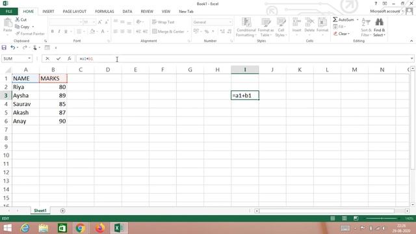The image size is (416, 234).
Task: Open Firefox from the taskbar
Action: [100, 228]
